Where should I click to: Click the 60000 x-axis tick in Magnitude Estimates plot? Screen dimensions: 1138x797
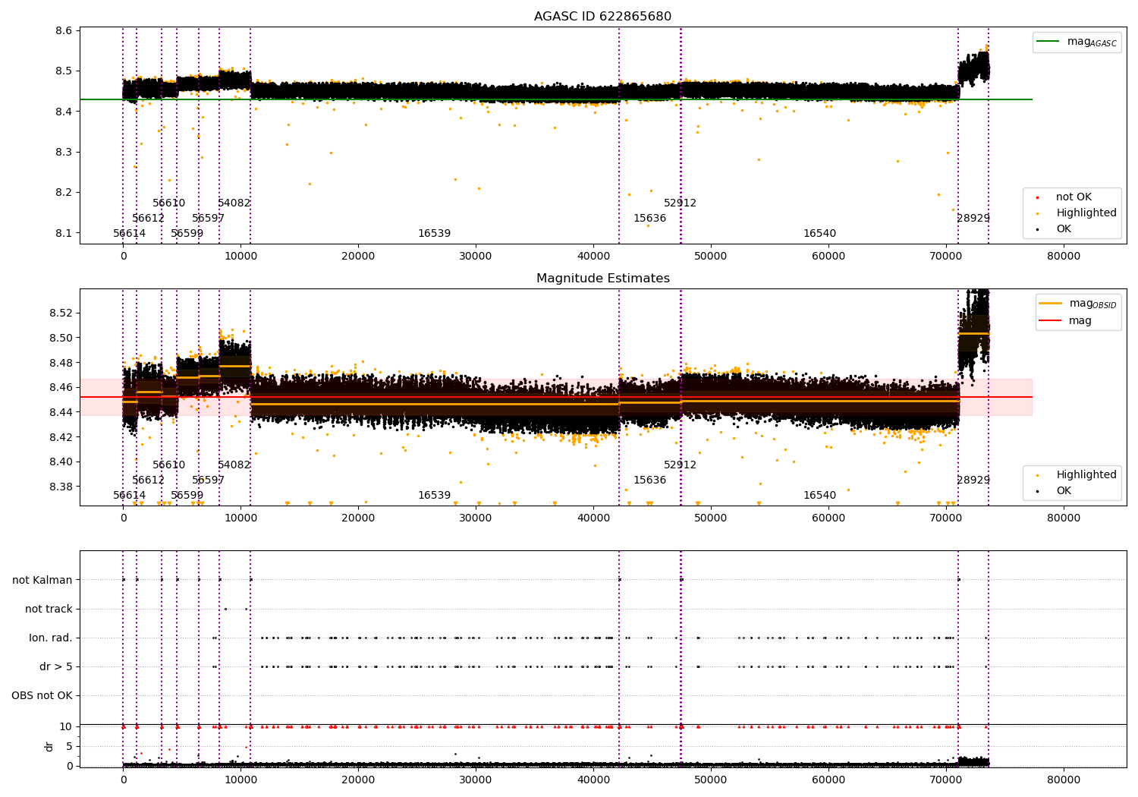(x=828, y=518)
